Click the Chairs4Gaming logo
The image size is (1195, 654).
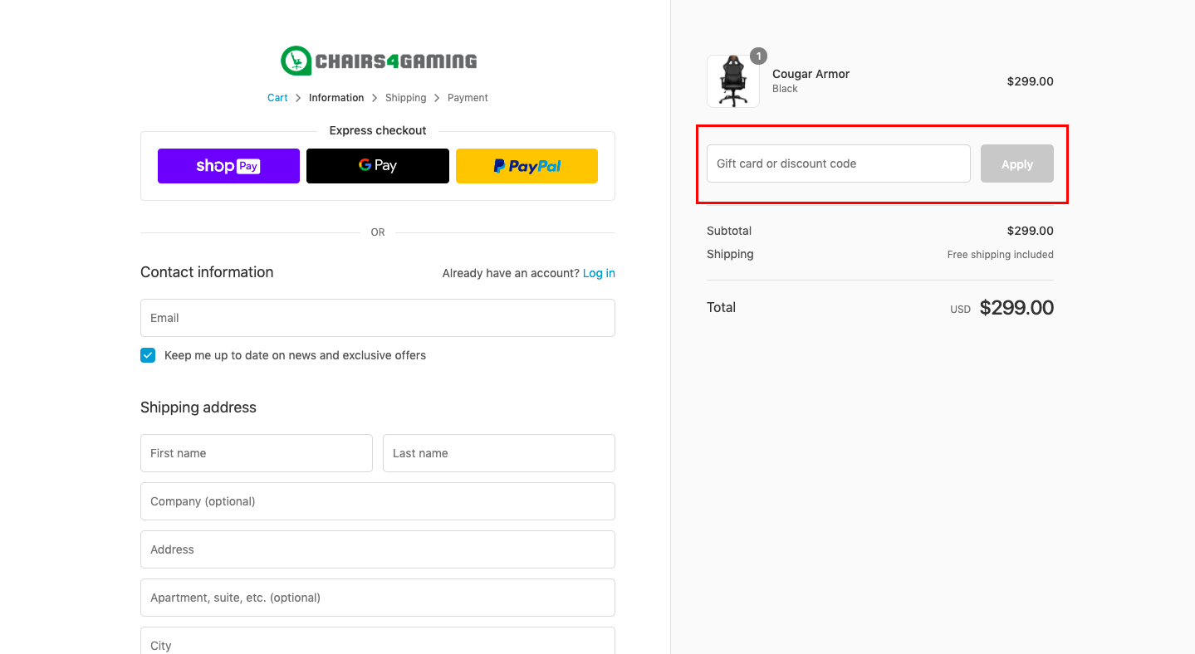click(x=379, y=61)
